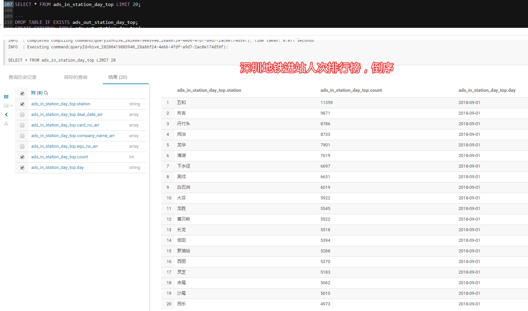Click the Executing command log line
This screenshot has width=528, height=311.
118,47
